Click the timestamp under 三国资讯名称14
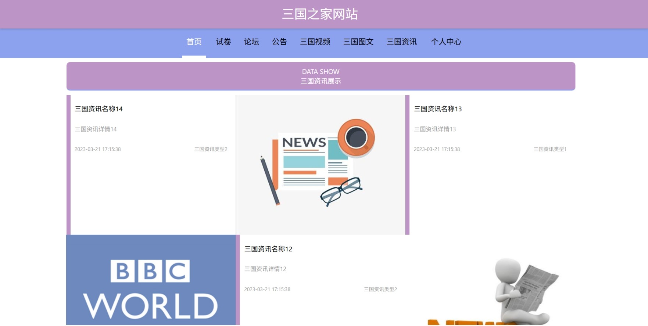Image resolution: width=648 pixels, height=326 pixels. [98, 149]
